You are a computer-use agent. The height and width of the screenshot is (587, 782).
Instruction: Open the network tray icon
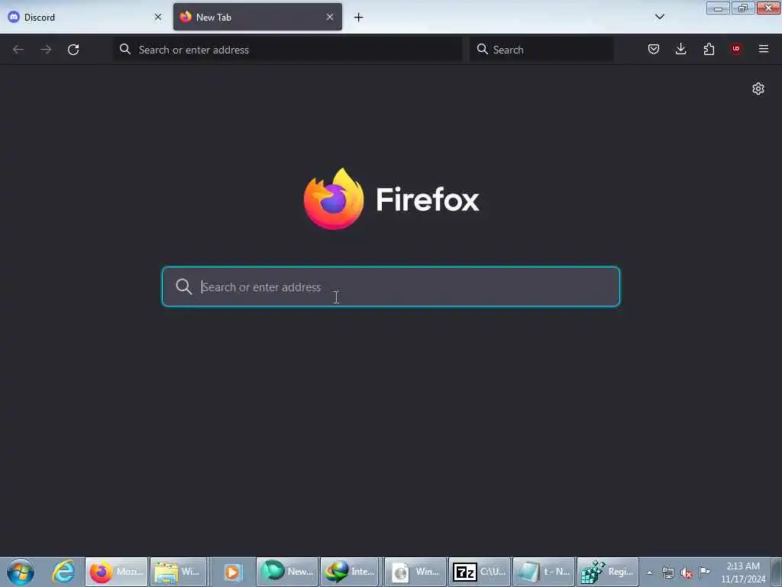point(667,572)
